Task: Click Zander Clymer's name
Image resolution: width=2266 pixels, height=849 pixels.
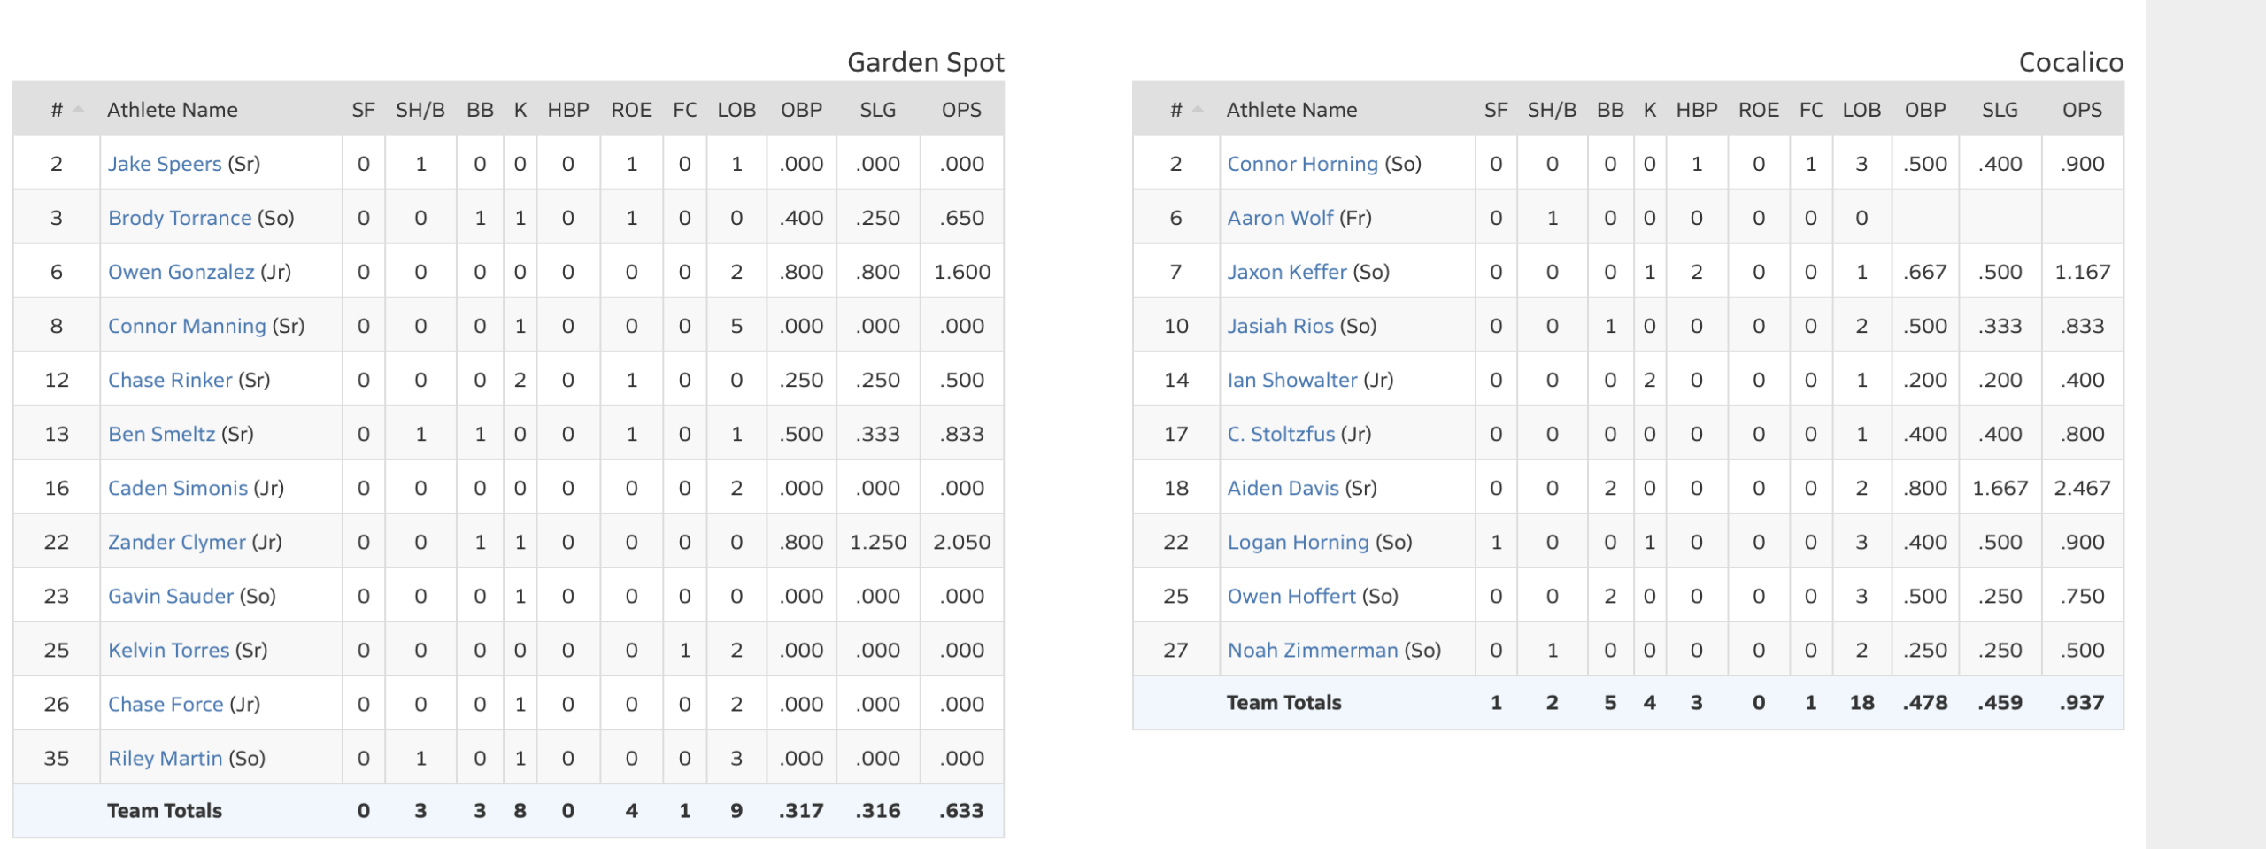Action: pyautogui.click(x=176, y=542)
